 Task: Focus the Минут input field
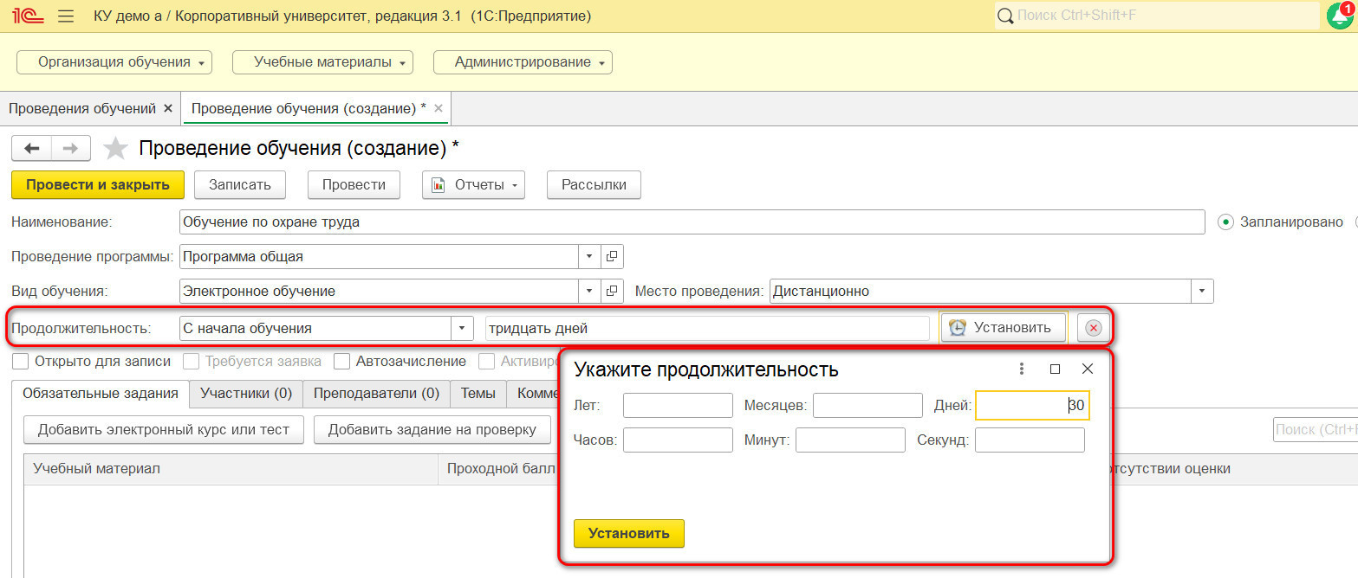point(850,440)
